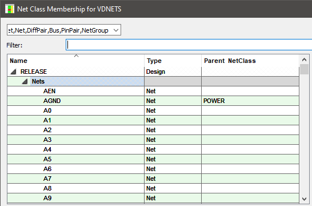Select the Nets group row
This screenshot has height=206, width=312.
(153, 81)
